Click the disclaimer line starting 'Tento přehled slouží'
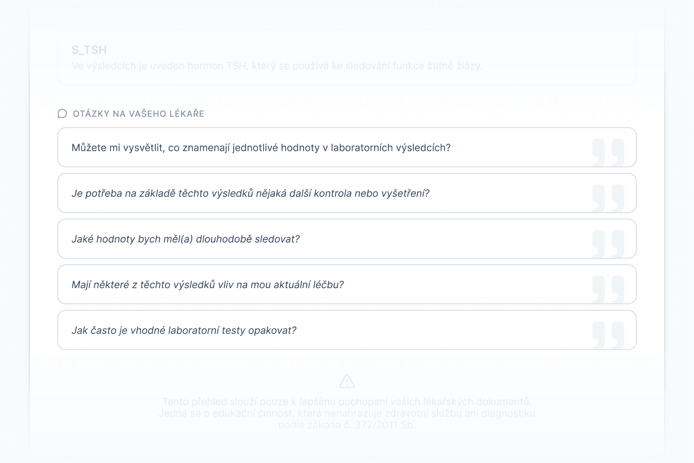 point(347,402)
